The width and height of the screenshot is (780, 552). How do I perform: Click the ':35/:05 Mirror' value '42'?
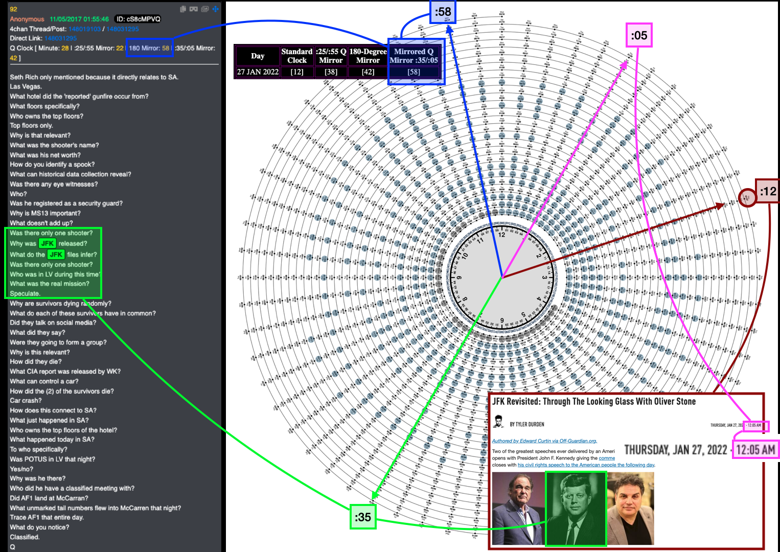pos(13,58)
